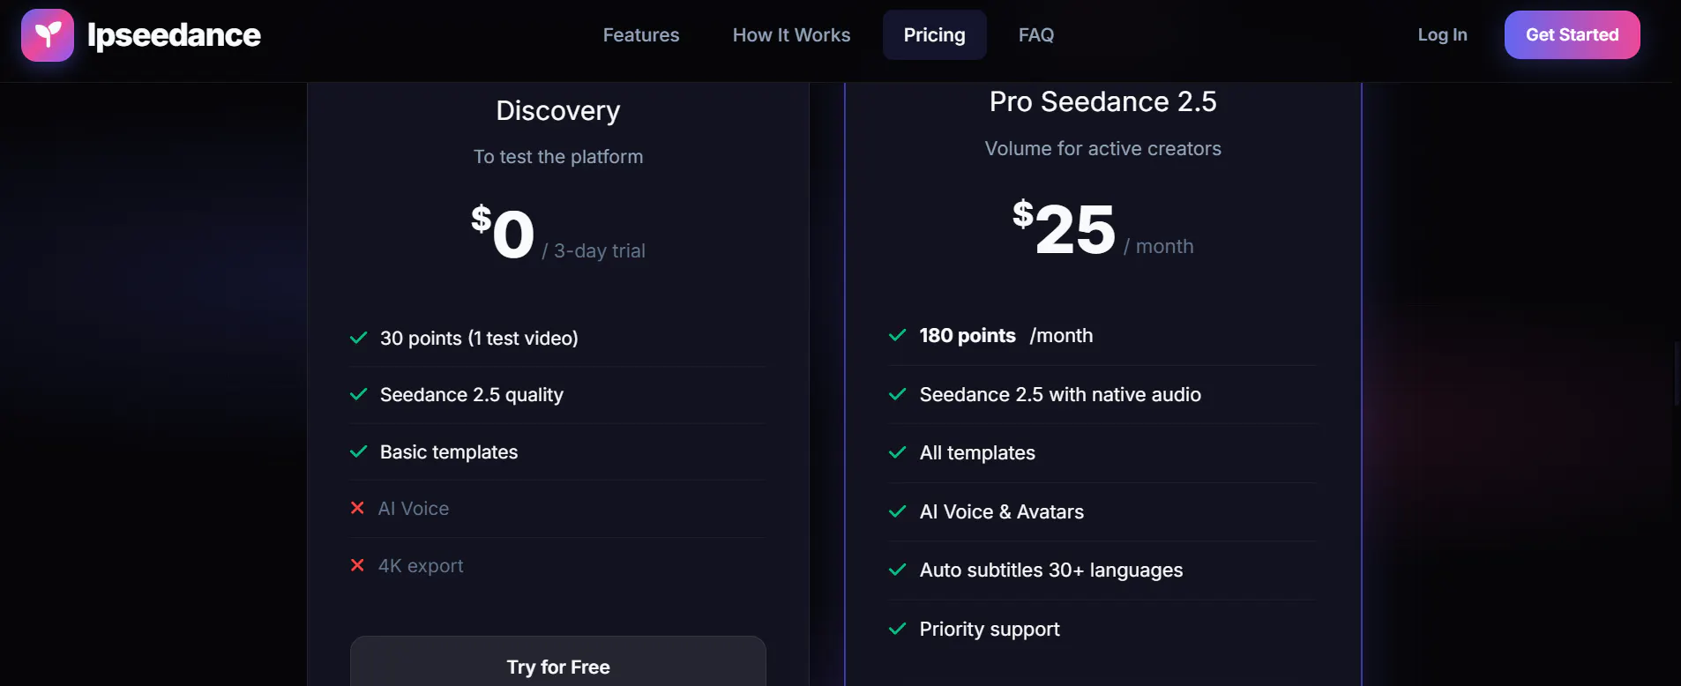The width and height of the screenshot is (1681, 686).
Task: Click checkmark beside 30 points test video
Action: (x=358, y=338)
